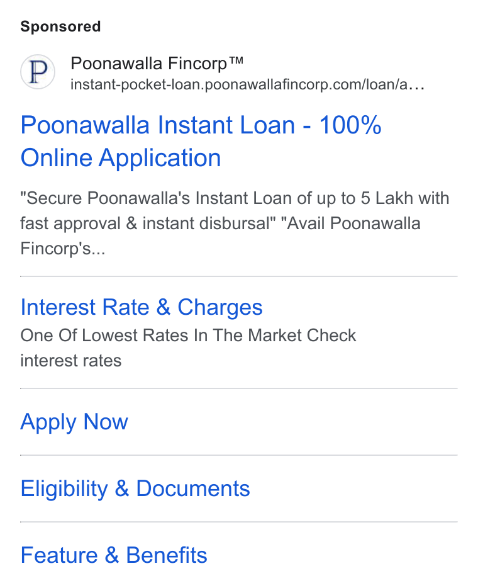
Task: Click the "interest rates" text under the sitelink
Action: point(71,360)
